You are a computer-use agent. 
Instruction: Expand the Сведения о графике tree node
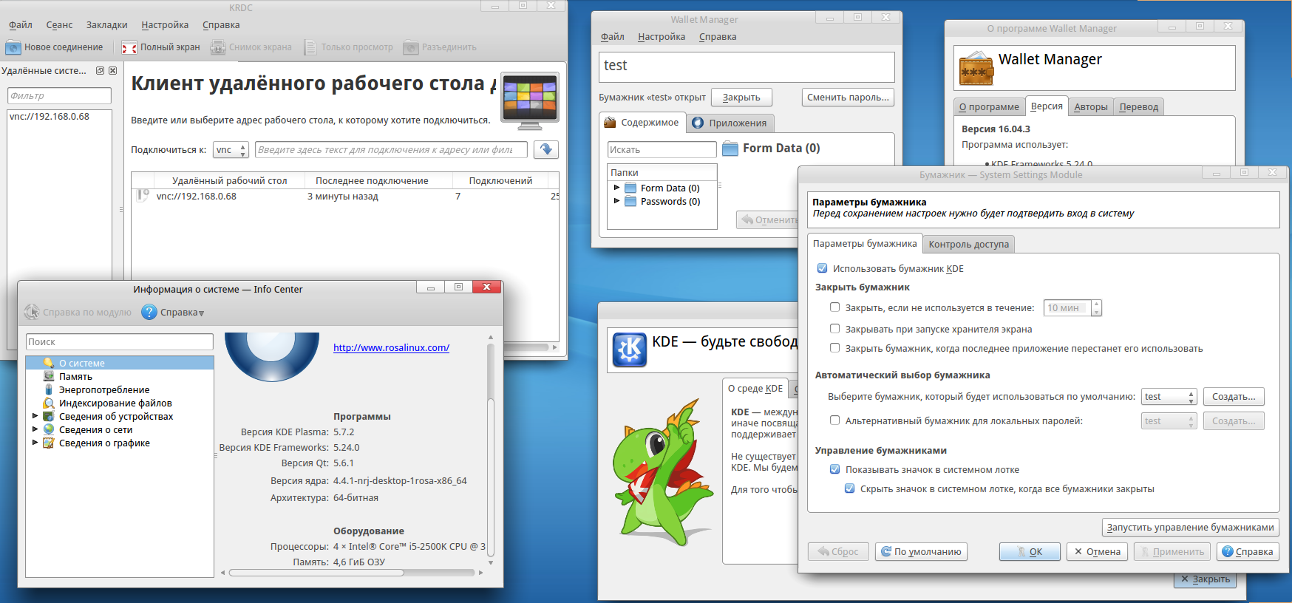35,443
